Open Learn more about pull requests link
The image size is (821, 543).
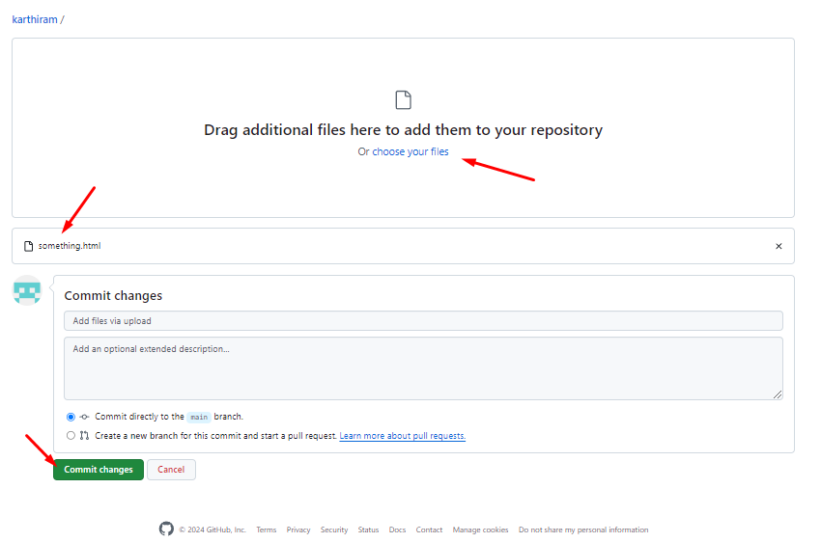pos(402,436)
